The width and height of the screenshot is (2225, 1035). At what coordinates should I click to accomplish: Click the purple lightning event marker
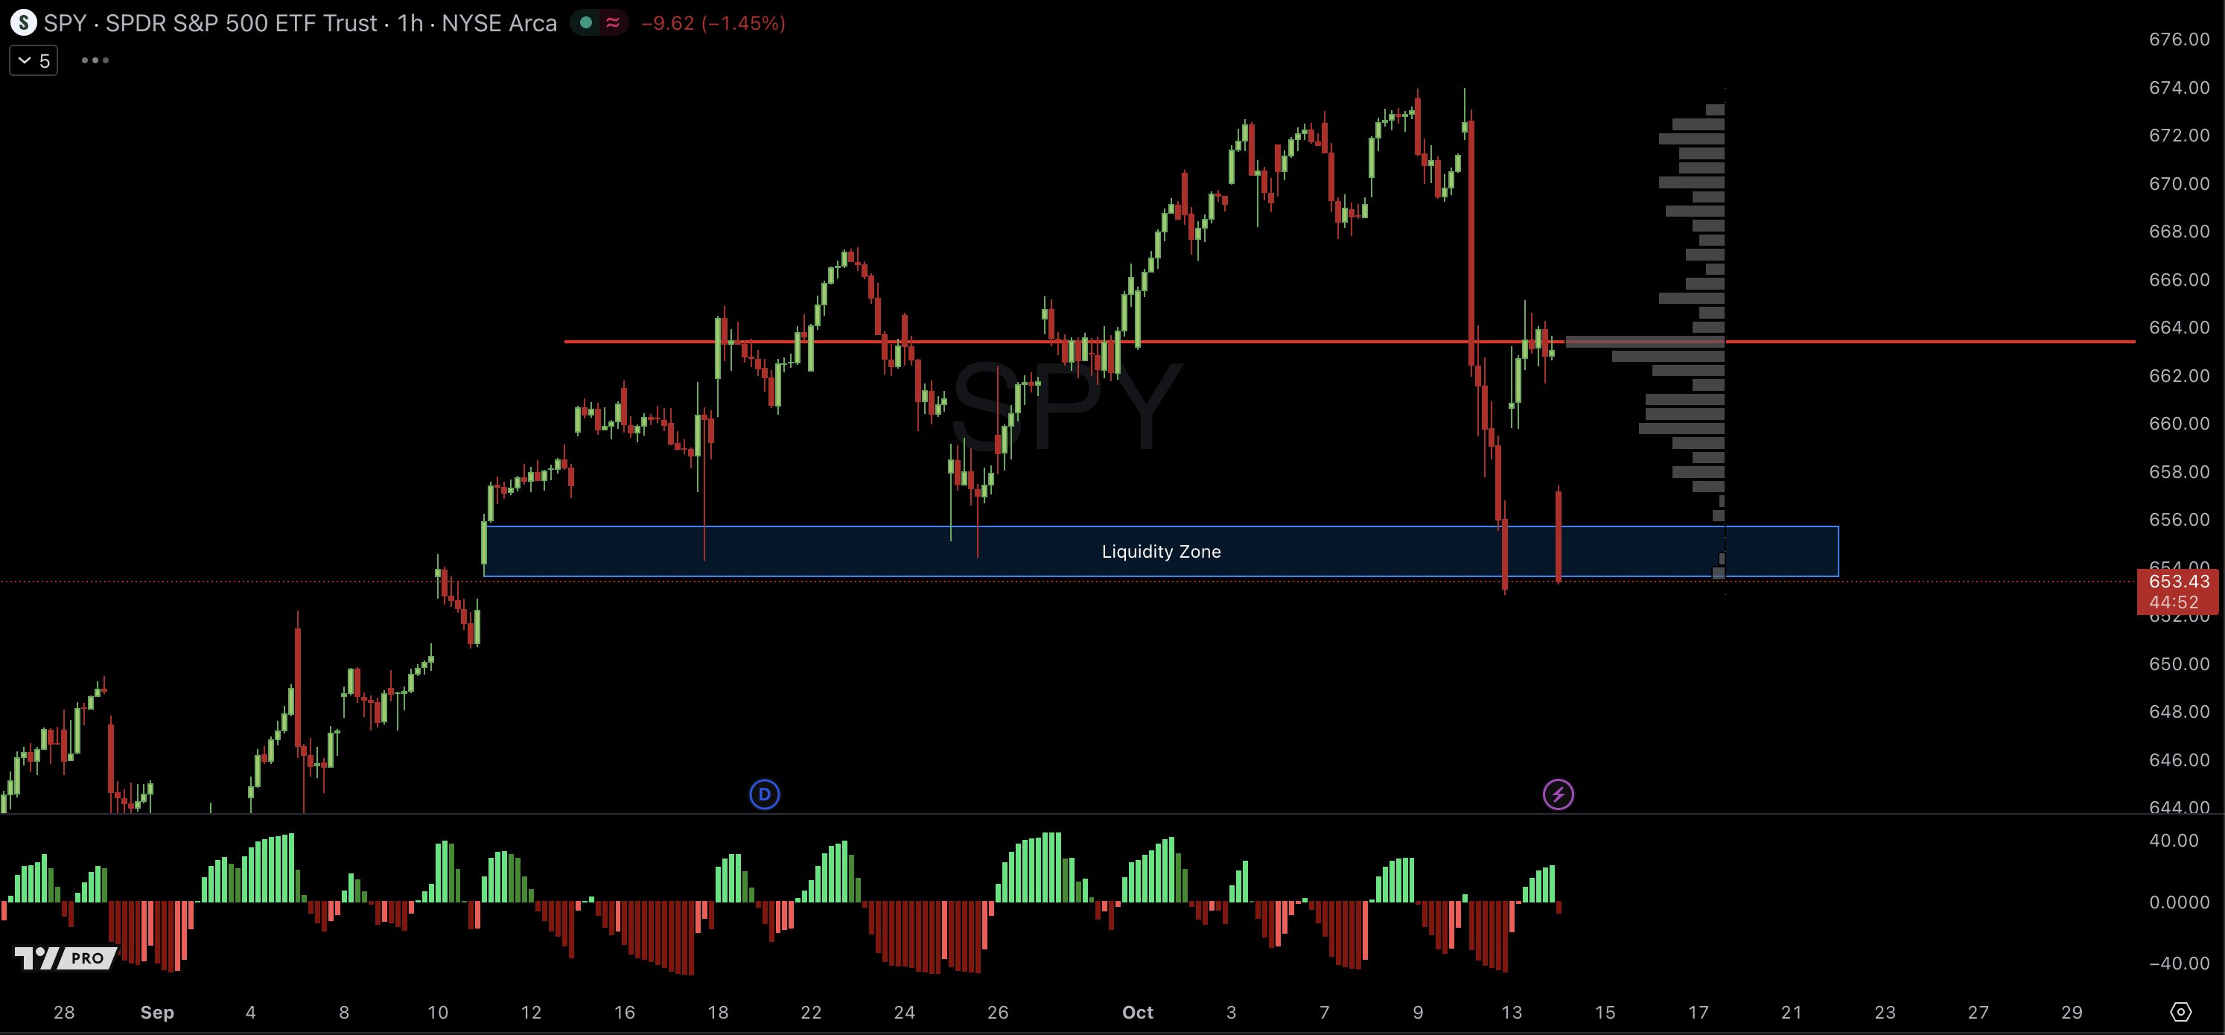[x=1559, y=794]
